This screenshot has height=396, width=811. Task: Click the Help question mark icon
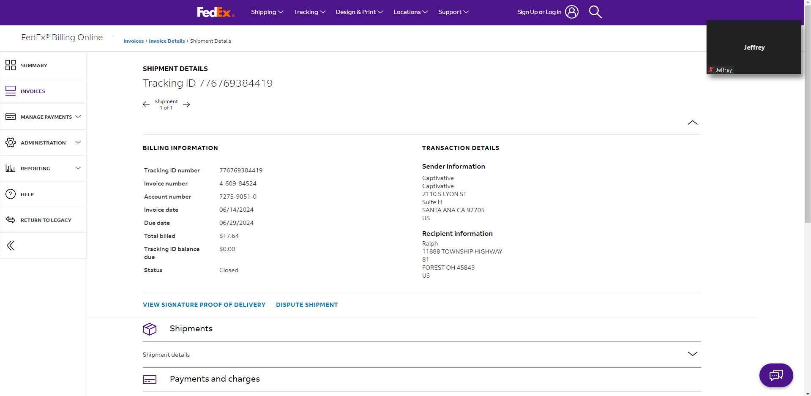coord(11,194)
